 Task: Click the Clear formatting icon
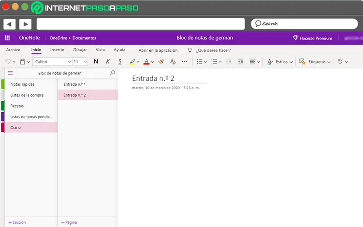tap(173, 62)
